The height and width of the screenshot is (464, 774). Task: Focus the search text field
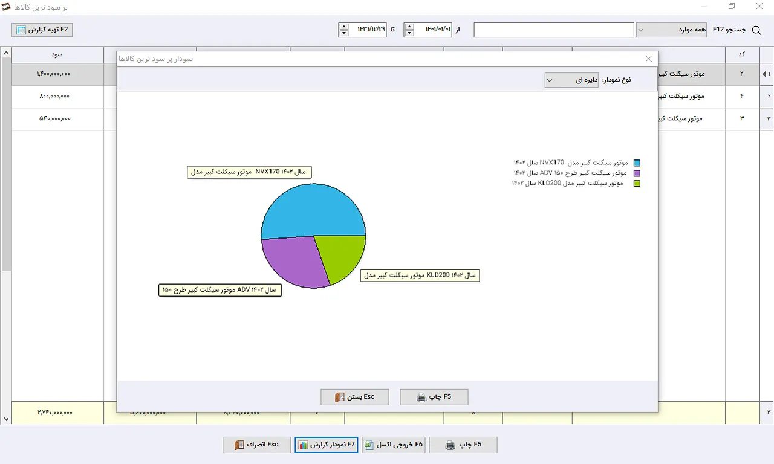coord(554,30)
